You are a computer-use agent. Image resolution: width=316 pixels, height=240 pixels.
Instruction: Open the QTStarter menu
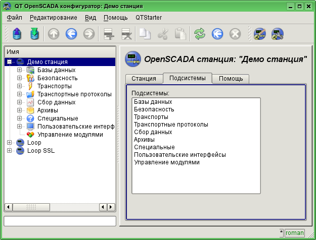pyautogui.click(x=149, y=18)
